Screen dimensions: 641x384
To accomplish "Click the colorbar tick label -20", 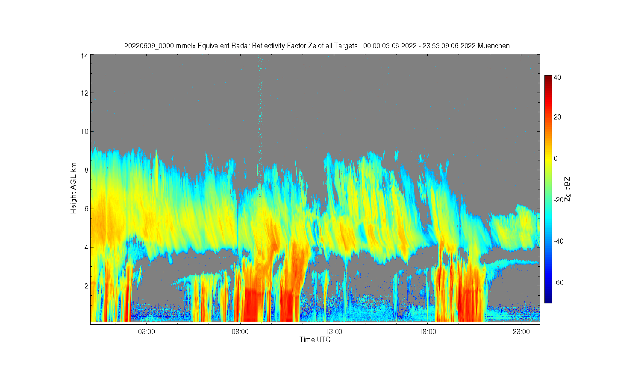I will [559, 200].
